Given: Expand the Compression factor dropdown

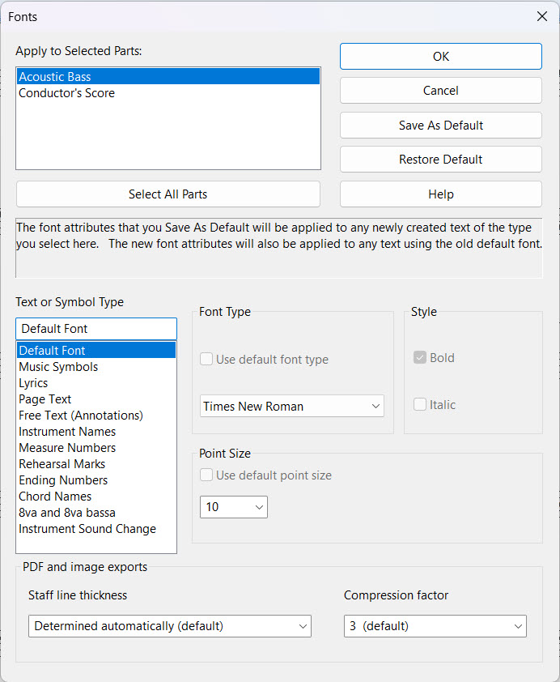Looking at the screenshot, I should (x=435, y=626).
